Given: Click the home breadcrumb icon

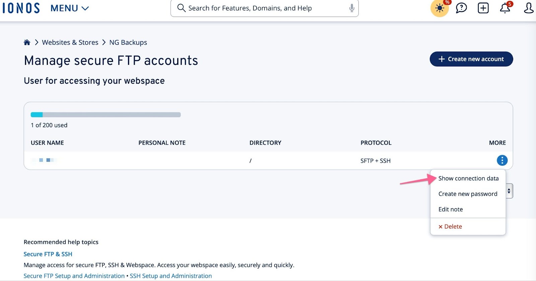Looking at the screenshot, I should (27, 42).
